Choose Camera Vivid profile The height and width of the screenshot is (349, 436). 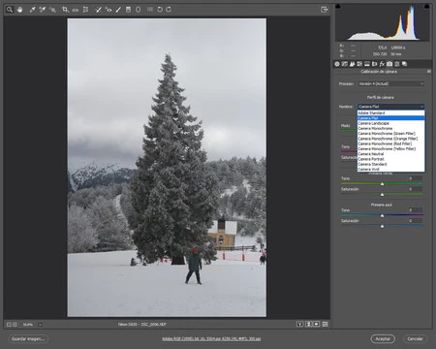(x=390, y=169)
